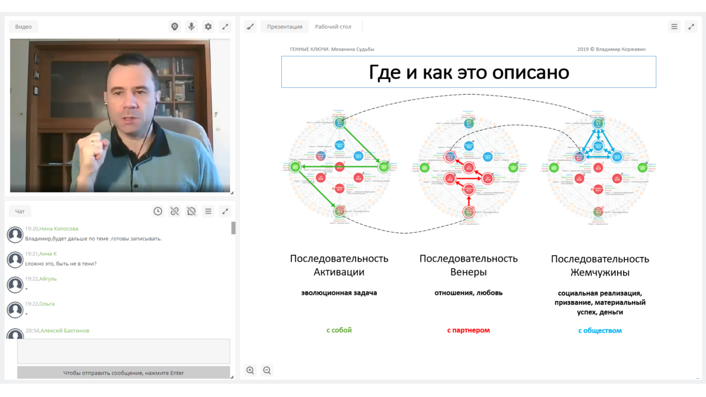Toggle the disabled chat icon
This screenshot has width=706, height=397.
[x=191, y=211]
